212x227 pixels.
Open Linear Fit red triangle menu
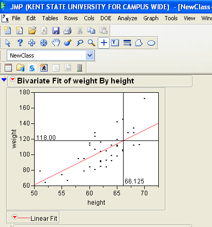tap(15, 217)
